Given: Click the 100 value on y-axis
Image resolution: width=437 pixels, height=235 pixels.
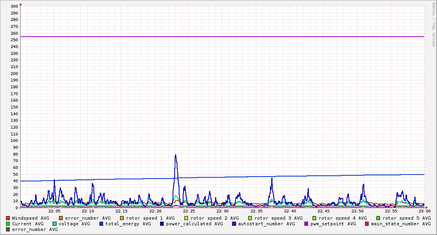Looking at the screenshot, I should 14,141.
